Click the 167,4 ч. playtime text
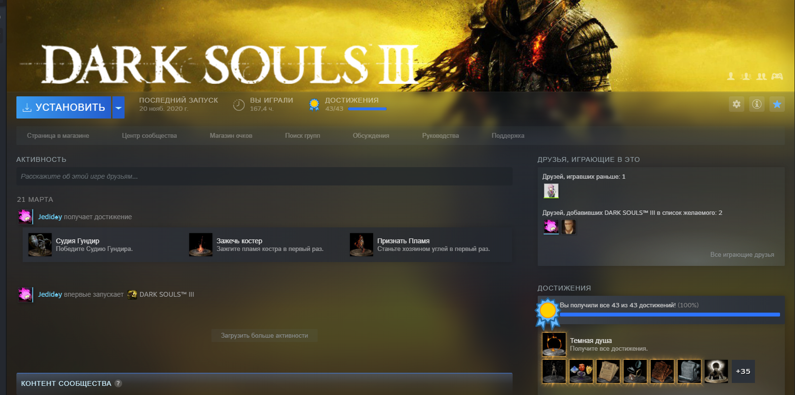The image size is (795, 395). [x=262, y=109]
